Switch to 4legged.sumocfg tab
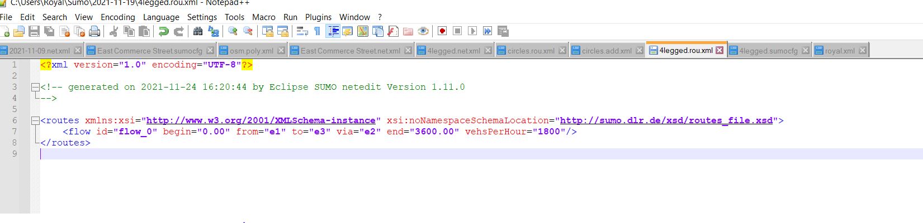 [x=769, y=50]
